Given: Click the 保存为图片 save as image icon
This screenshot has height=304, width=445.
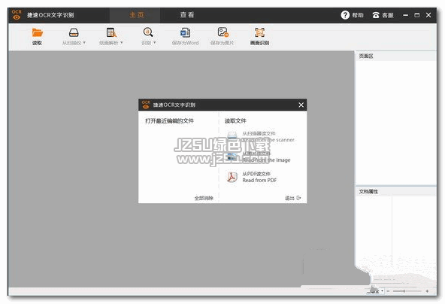Looking at the screenshot, I should pyautogui.click(x=222, y=32).
